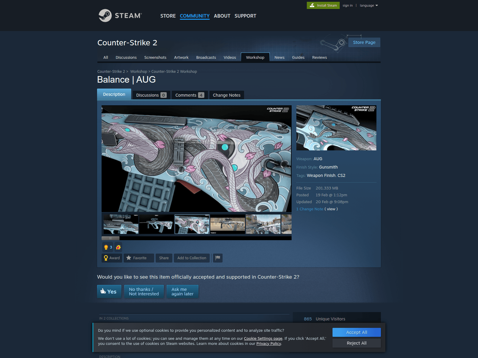The height and width of the screenshot is (358, 478).
Task: Select the Videos tab
Action: (x=230, y=57)
